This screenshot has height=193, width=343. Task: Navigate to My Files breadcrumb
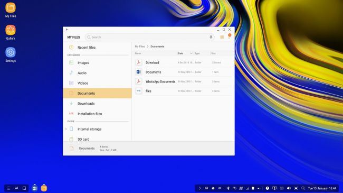[x=140, y=47]
